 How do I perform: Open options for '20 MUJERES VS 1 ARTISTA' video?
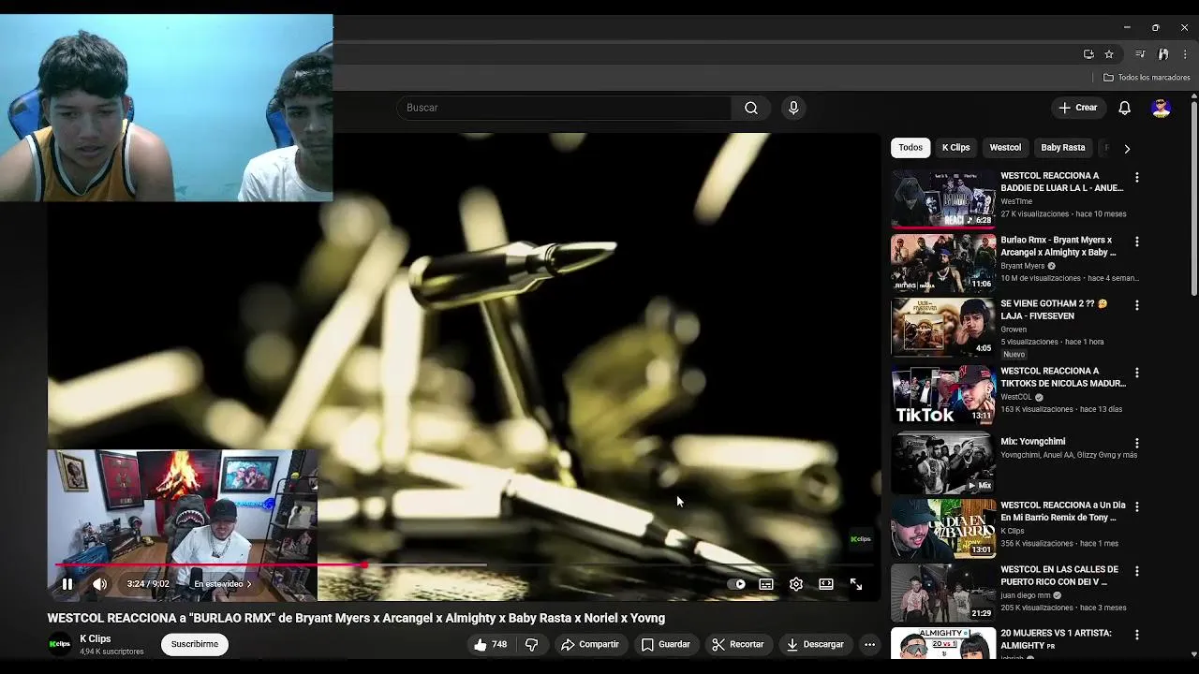[x=1137, y=635]
